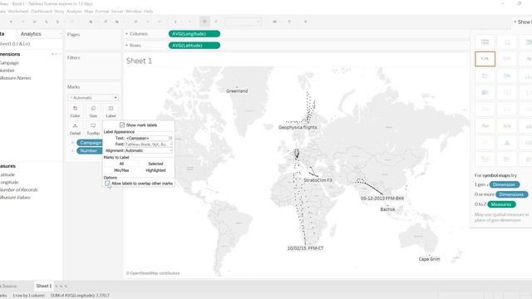This screenshot has width=532, height=299.
Task: Click the mark type icon left of Campaign pill
Action: click(72, 143)
